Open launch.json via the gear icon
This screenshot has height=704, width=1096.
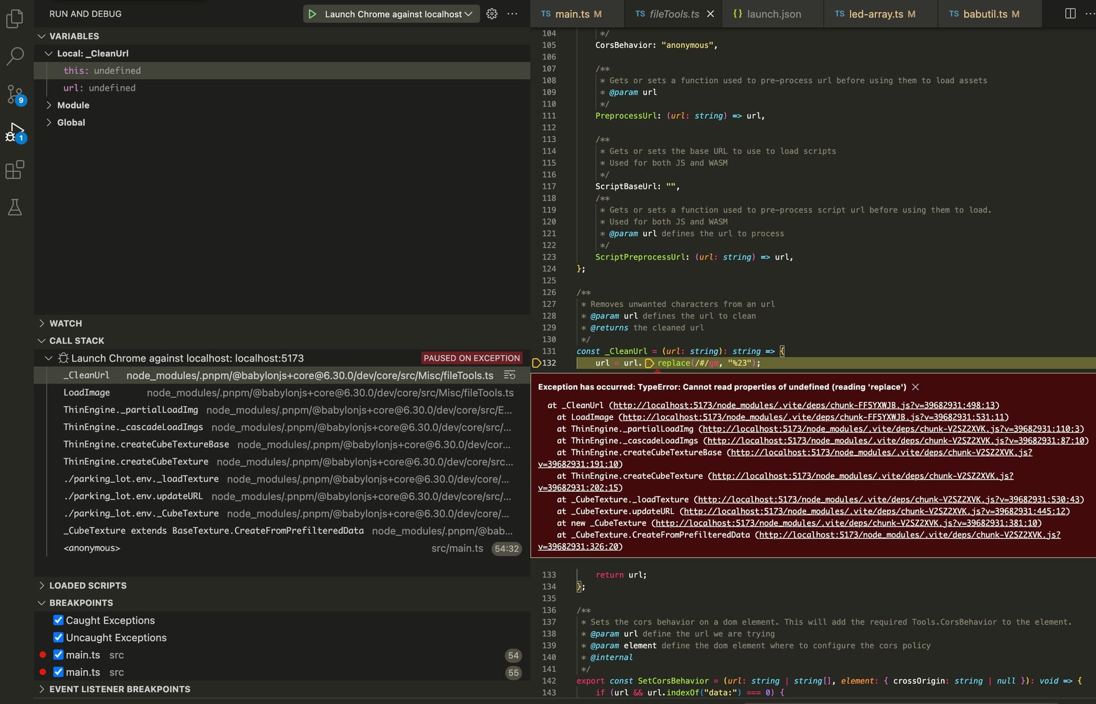[491, 14]
